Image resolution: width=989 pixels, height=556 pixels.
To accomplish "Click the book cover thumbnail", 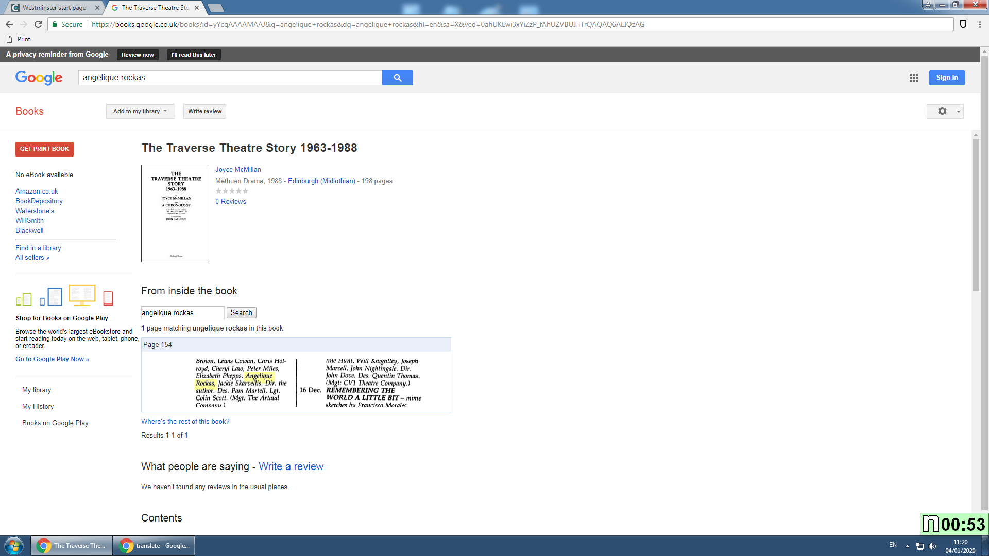I will [x=175, y=213].
